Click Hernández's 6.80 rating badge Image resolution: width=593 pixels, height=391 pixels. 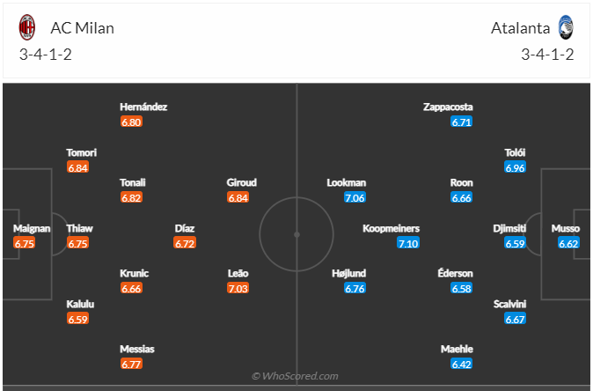131,122
